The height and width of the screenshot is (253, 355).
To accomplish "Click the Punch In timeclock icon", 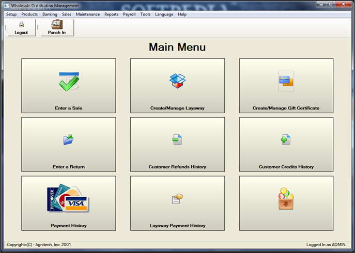I will 57,24.
